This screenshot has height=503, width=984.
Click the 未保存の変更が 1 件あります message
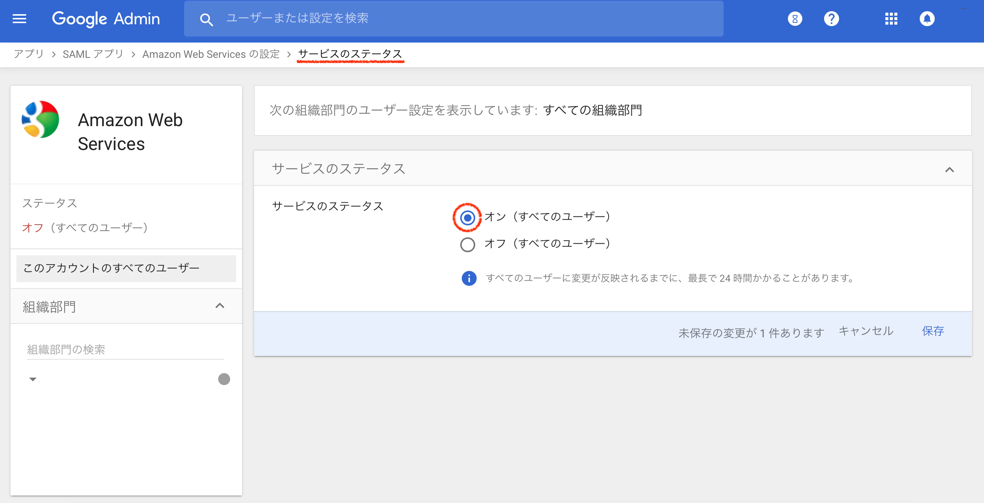point(751,333)
